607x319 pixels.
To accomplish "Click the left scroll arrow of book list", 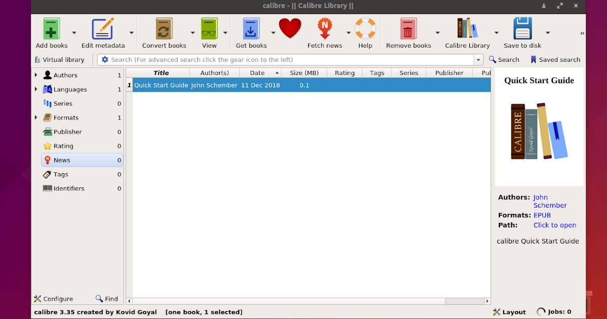I will (x=129, y=301).
